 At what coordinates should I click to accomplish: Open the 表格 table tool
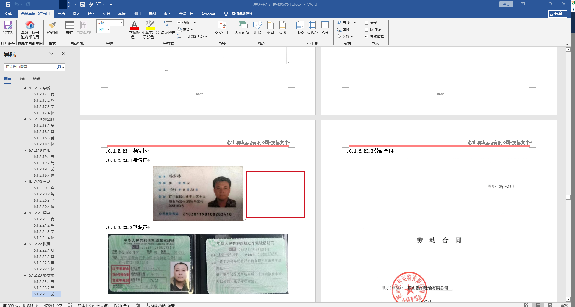click(70, 29)
